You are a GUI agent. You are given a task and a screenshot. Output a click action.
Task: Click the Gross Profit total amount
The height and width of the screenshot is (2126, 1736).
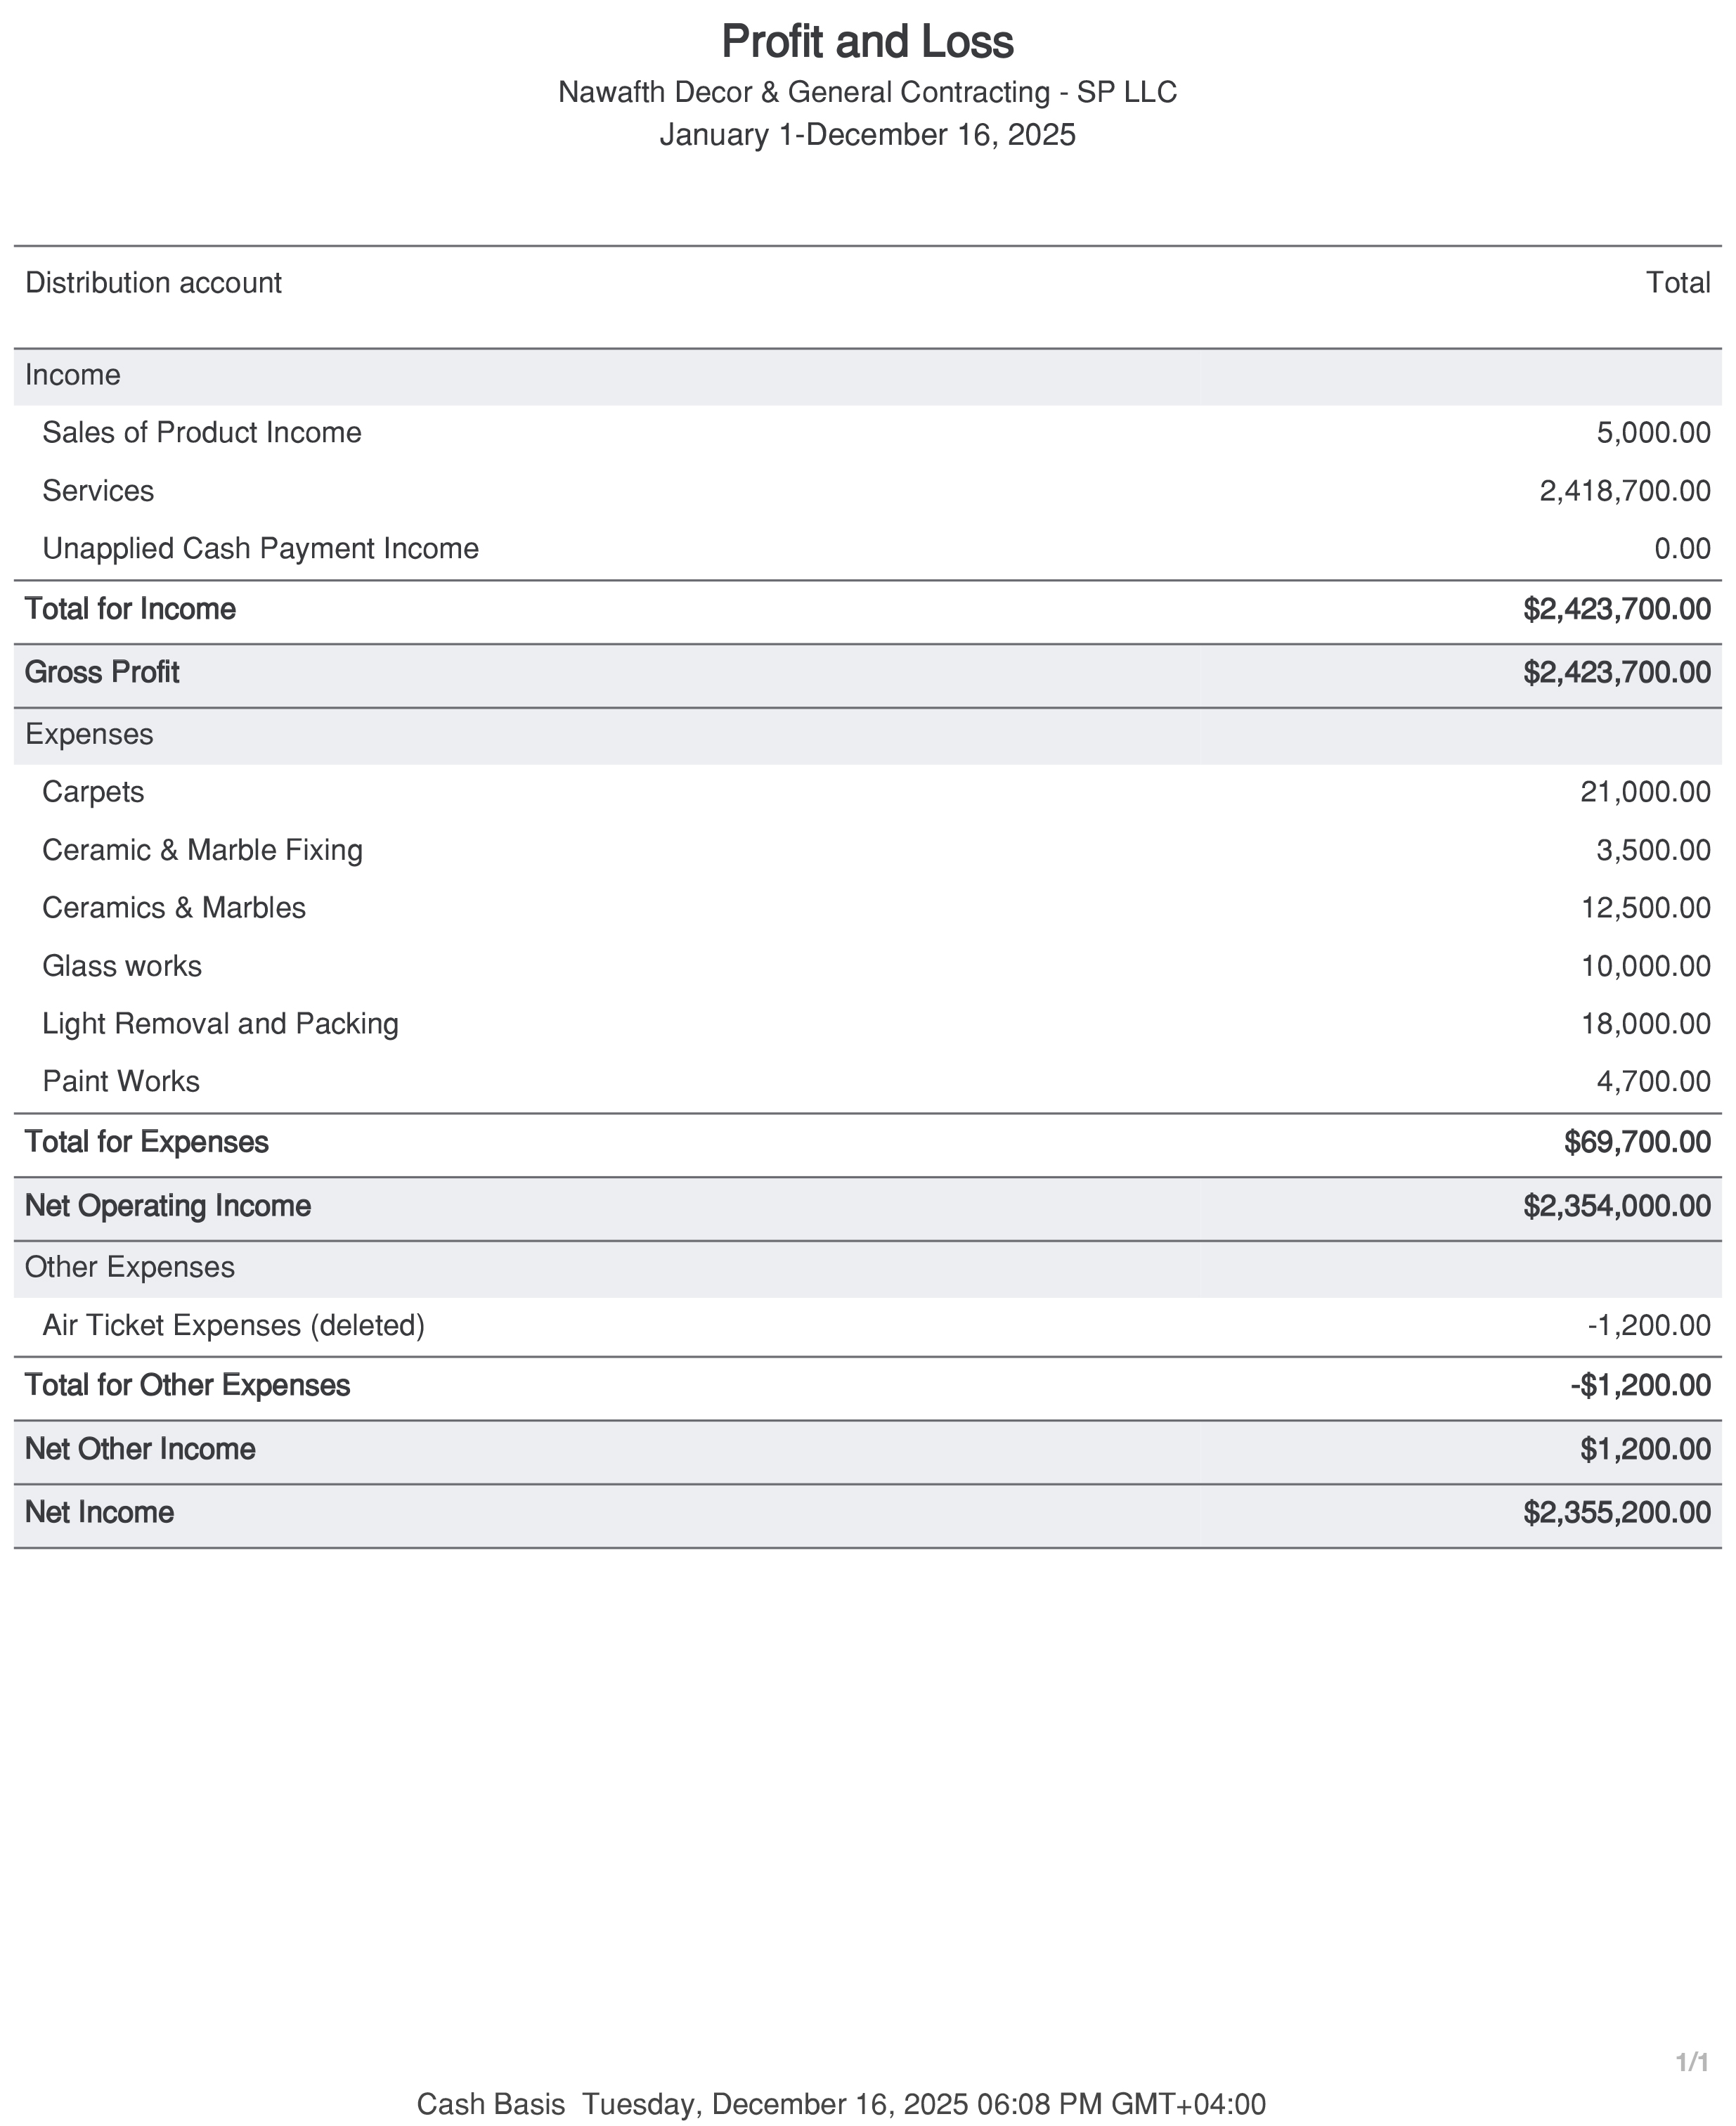click(1616, 672)
